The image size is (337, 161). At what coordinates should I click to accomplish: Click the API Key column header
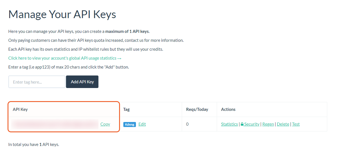pos(20,109)
